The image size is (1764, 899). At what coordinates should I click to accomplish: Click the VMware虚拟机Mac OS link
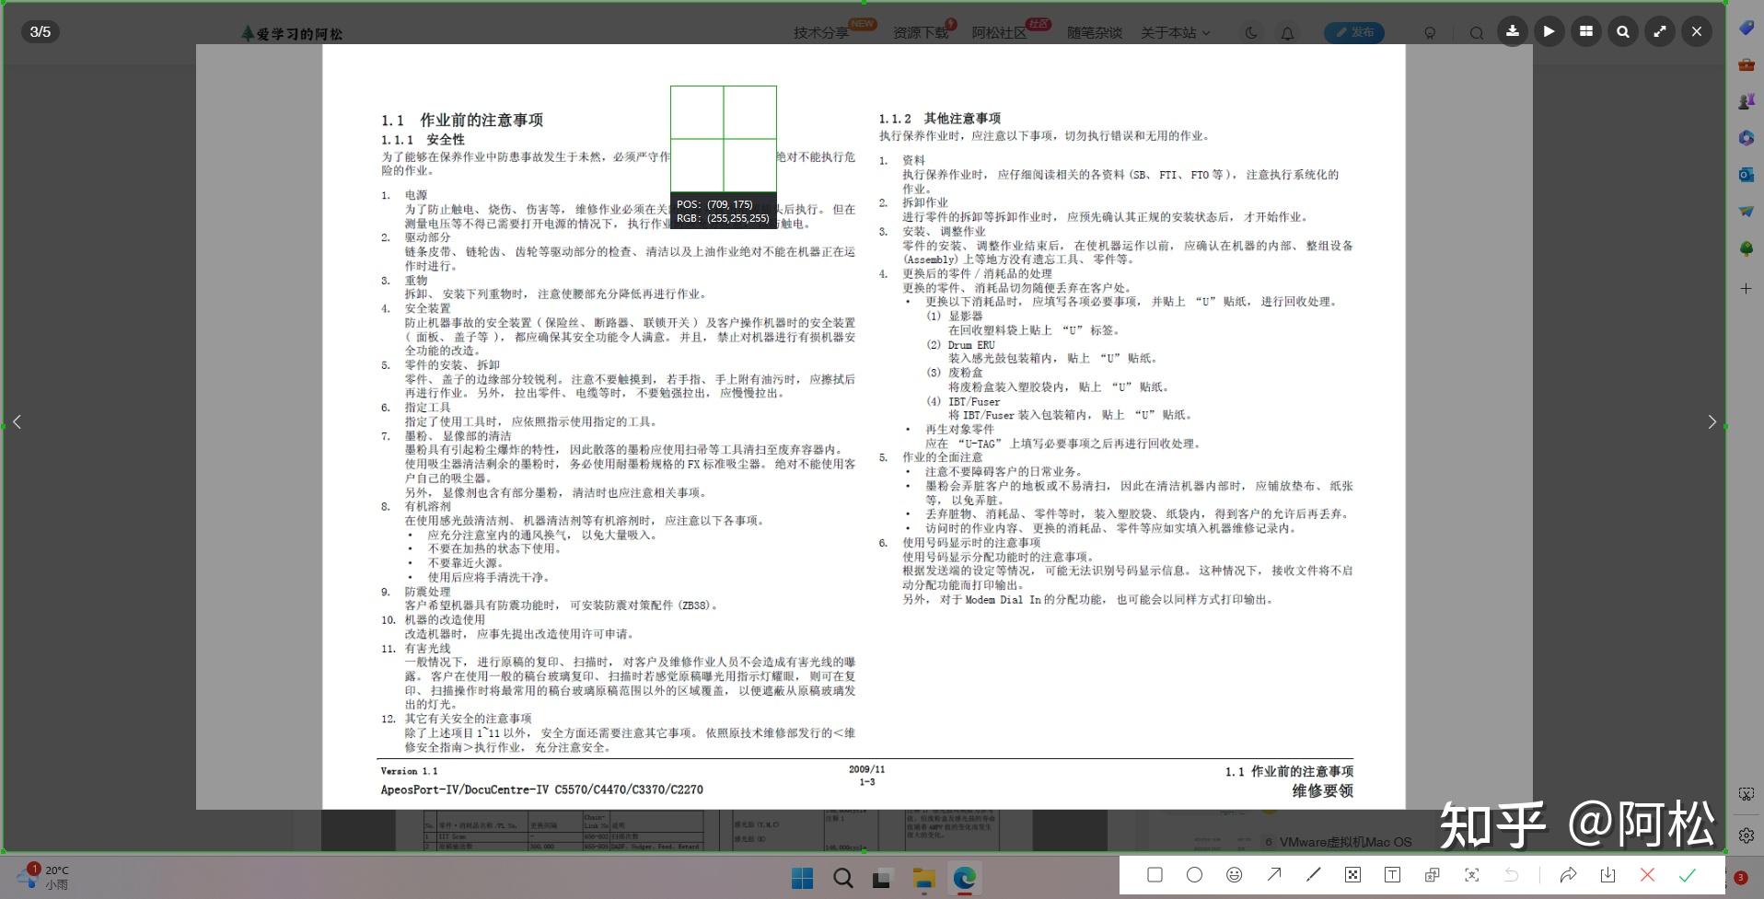click(x=1344, y=842)
